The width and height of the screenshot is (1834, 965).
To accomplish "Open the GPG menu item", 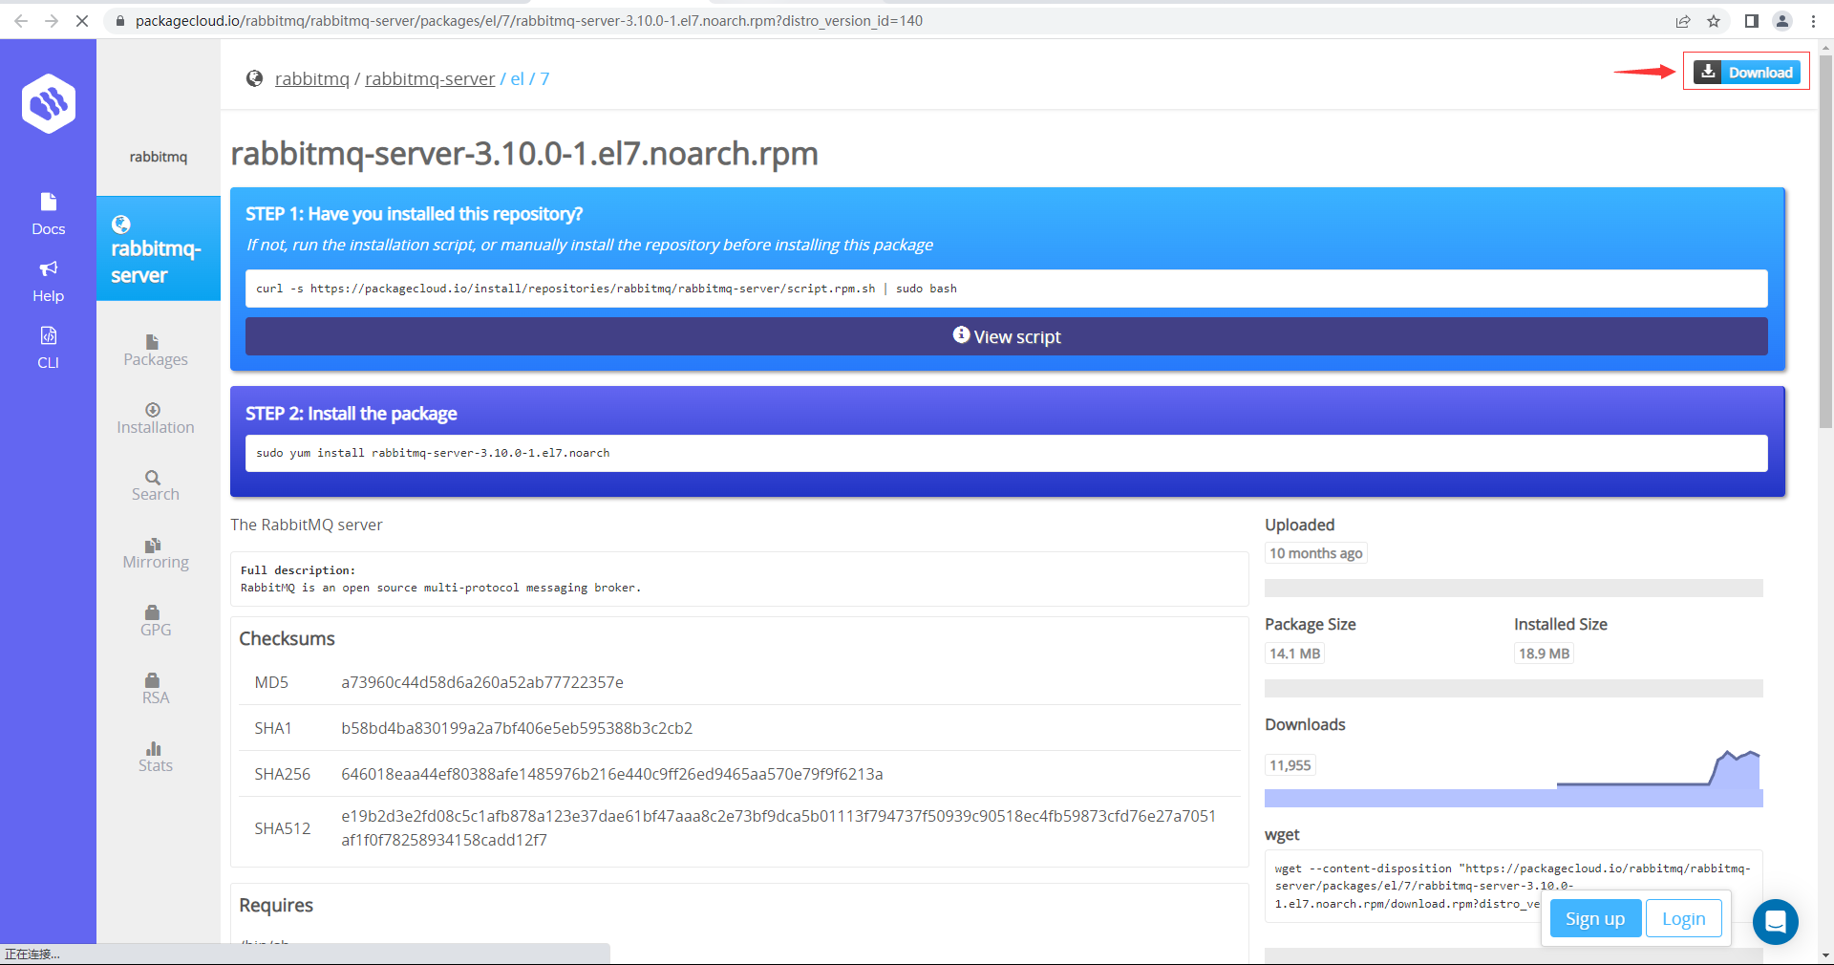I will (x=156, y=621).
